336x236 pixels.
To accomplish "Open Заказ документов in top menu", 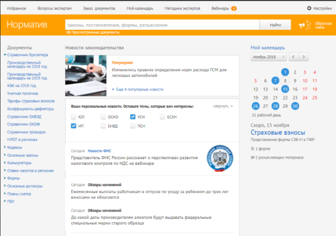I will (x=99, y=9).
